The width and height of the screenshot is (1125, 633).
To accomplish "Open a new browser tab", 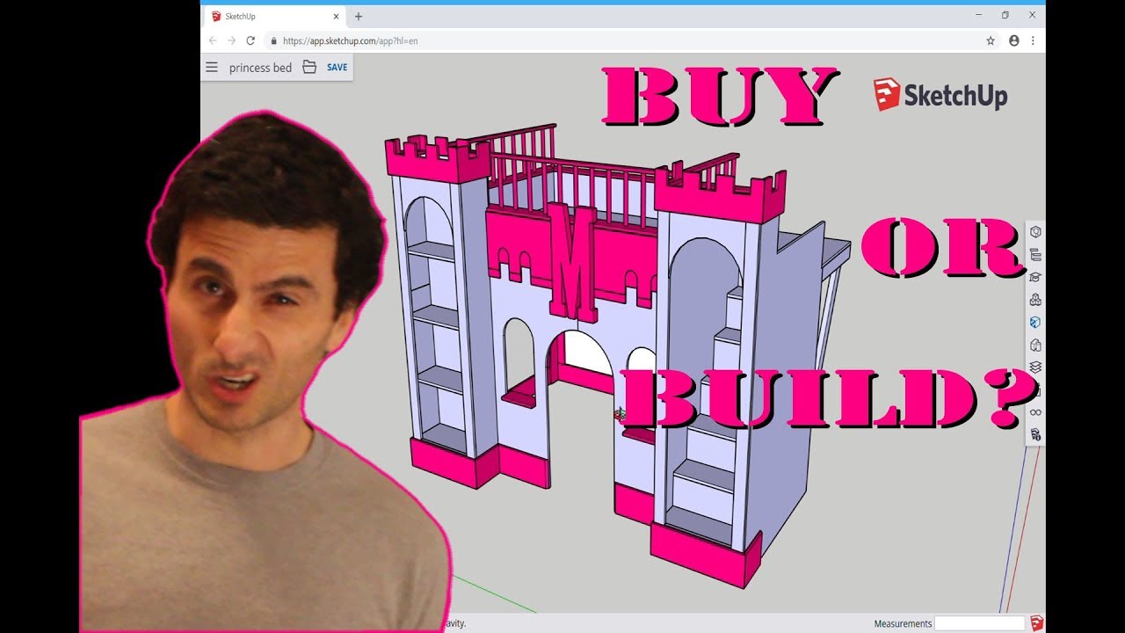I will [359, 16].
